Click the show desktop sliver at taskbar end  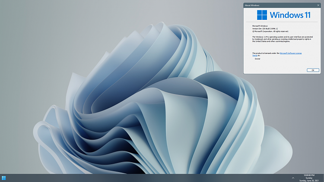coord(323,178)
